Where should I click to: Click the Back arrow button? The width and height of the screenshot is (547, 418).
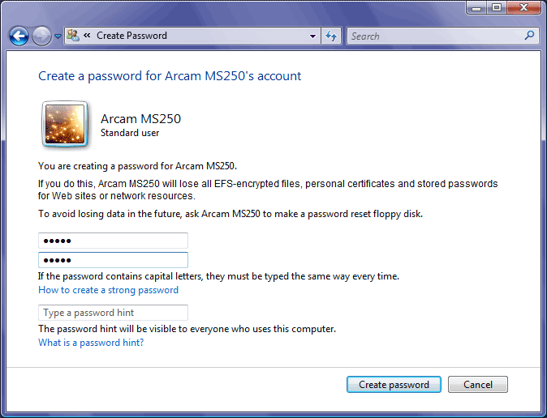pyautogui.click(x=19, y=36)
